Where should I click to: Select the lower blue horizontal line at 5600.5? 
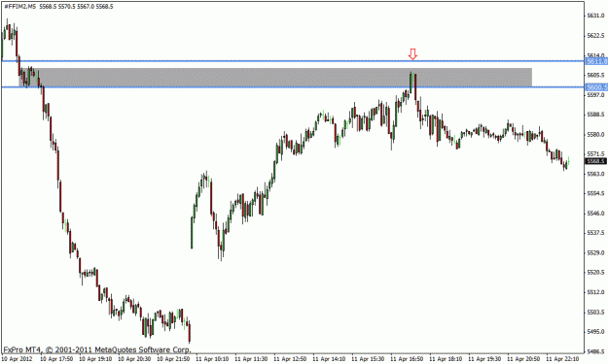(293, 87)
